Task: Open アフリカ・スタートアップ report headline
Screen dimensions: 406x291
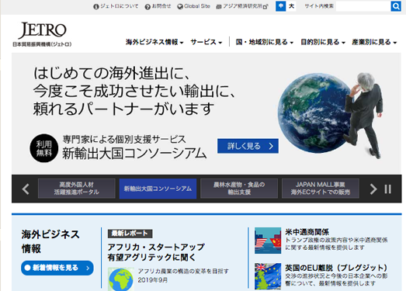Action: [x=156, y=252]
